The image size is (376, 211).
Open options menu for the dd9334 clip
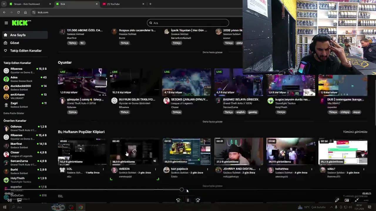point(155,169)
